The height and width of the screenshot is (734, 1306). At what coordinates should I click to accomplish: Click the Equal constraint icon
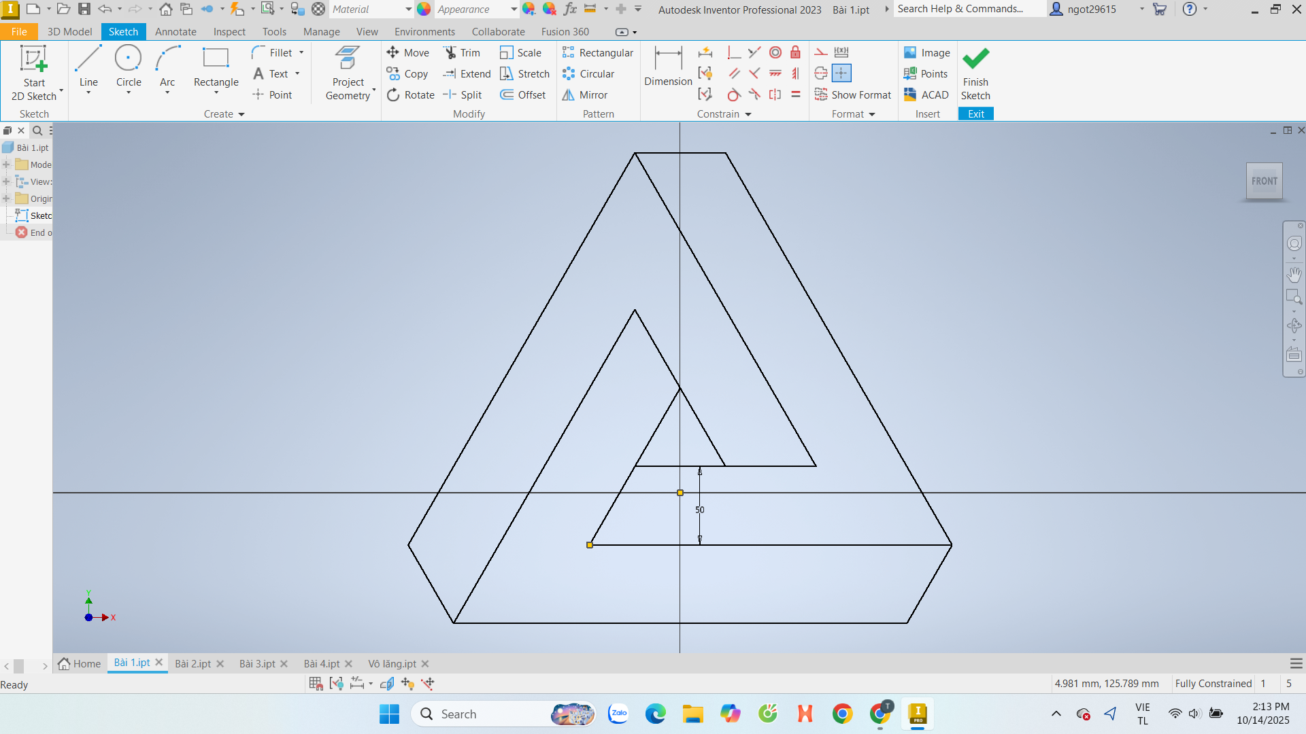point(795,94)
